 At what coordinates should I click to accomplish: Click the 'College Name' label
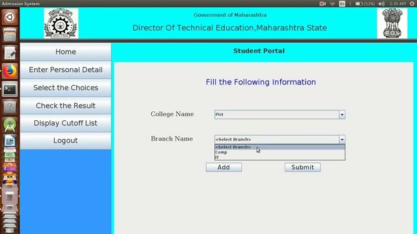tap(172, 114)
